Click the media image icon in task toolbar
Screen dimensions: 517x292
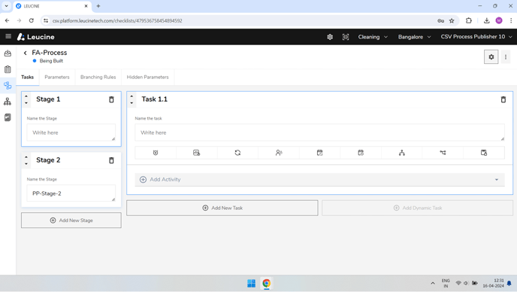coord(197,153)
